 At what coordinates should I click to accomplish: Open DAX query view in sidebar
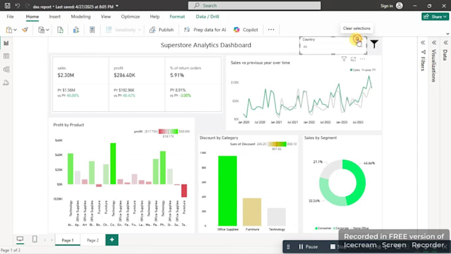click(x=6, y=82)
